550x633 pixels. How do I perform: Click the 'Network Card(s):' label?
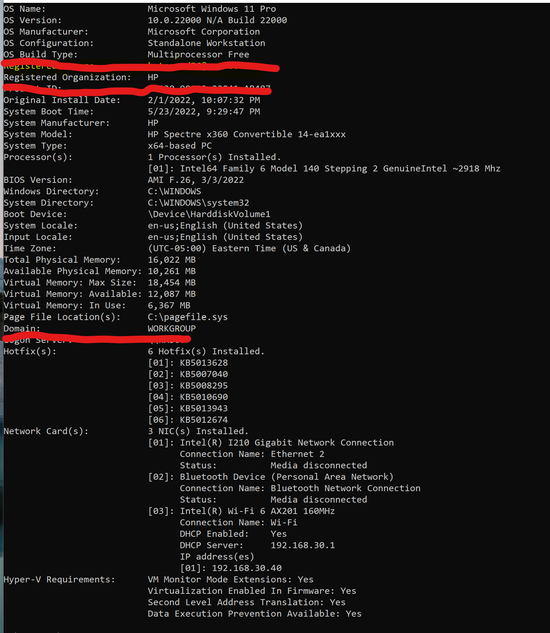(x=46, y=431)
